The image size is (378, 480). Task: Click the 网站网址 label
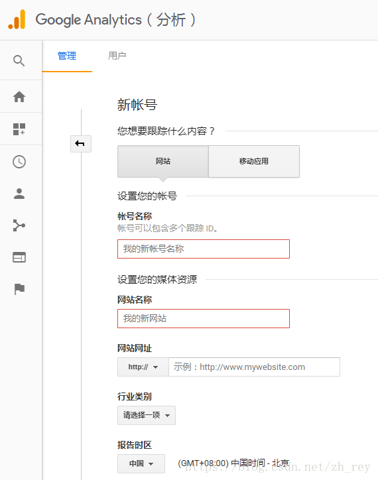coord(135,348)
